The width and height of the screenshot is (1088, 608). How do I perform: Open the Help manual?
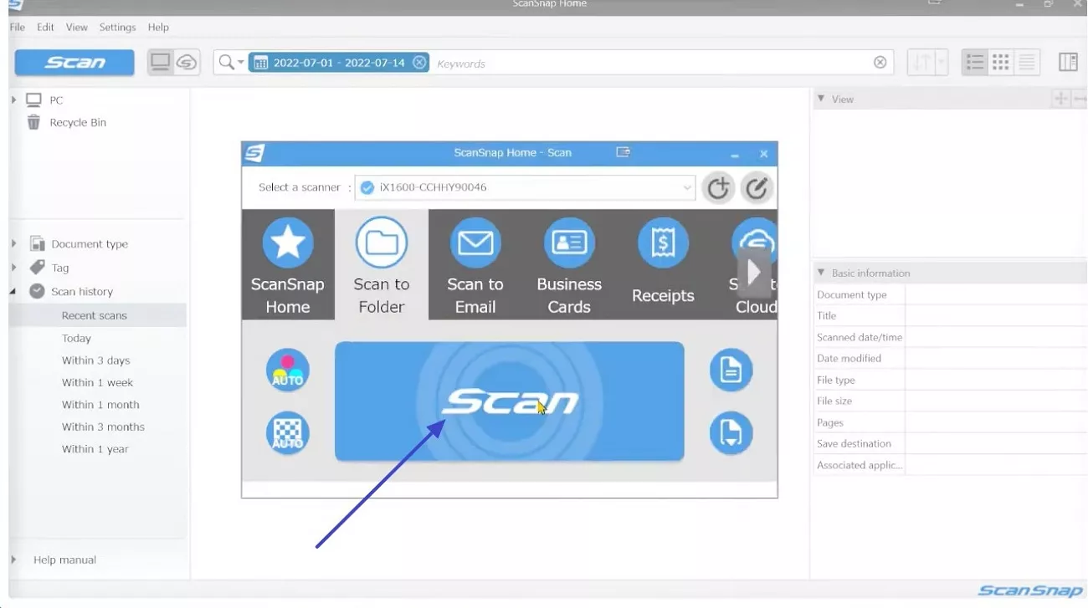click(64, 559)
